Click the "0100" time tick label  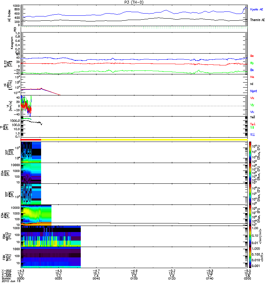(x=134, y=278)
